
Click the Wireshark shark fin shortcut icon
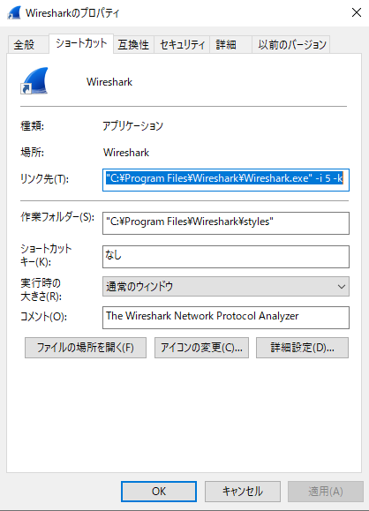[x=34, y=81]
